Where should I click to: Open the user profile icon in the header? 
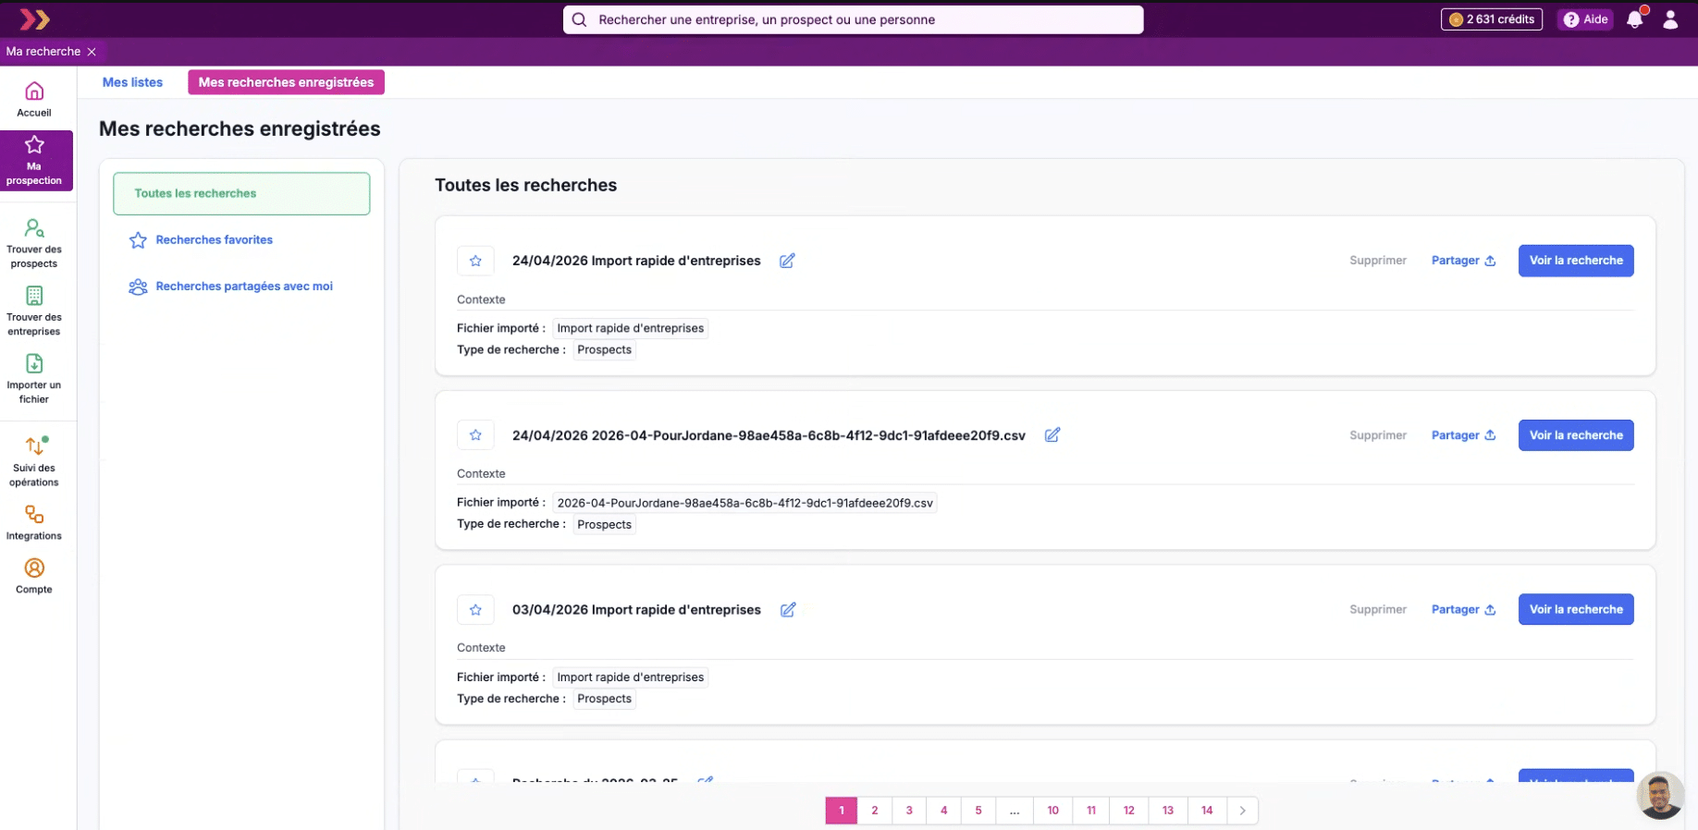tap(1670, 19)
